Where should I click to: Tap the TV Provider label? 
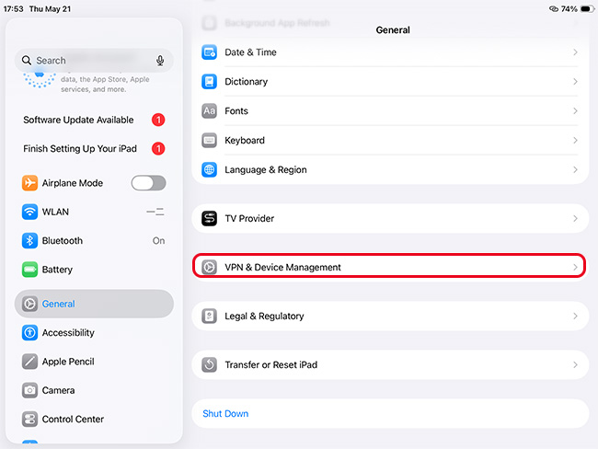pos(249,219)
